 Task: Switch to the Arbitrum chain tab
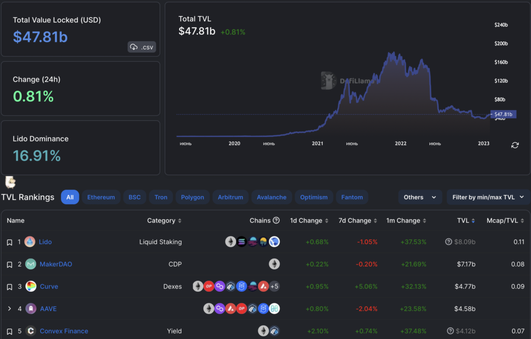(230, 197)
